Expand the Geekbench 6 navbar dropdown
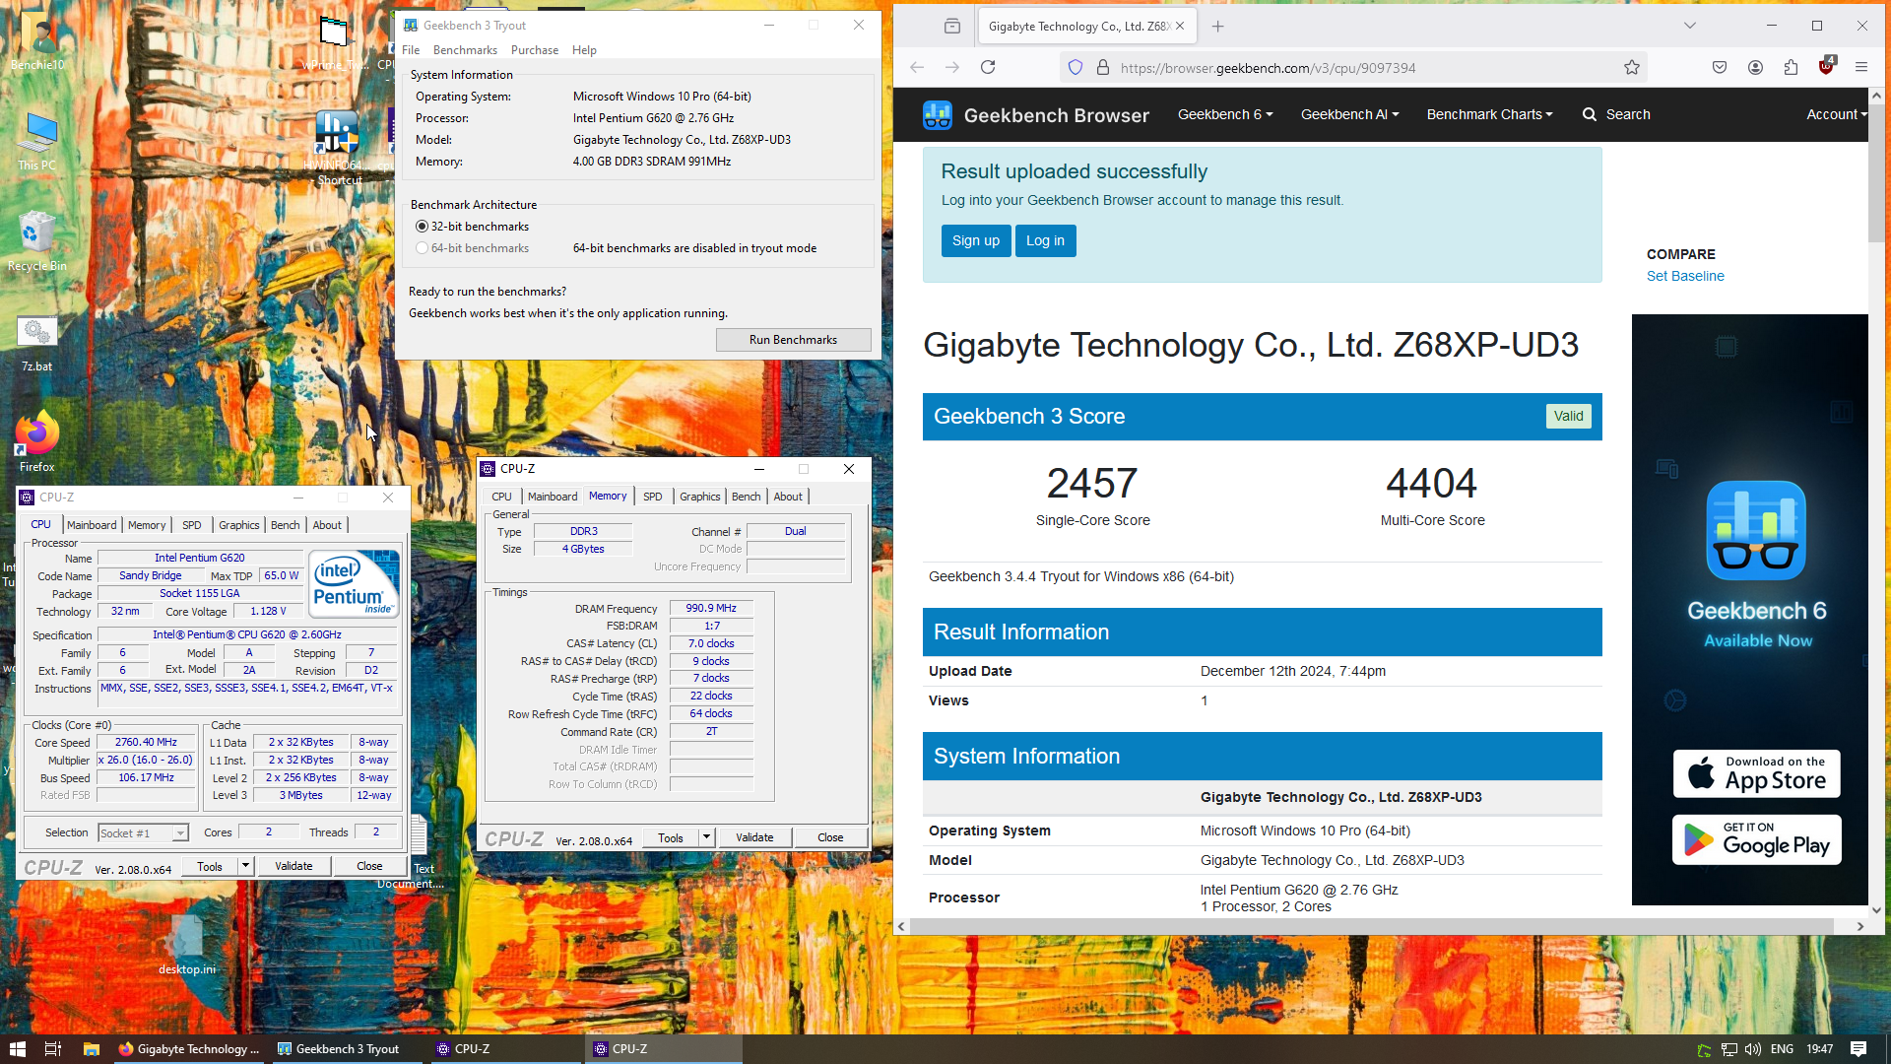Image resolution: width=1891 pixels, height=1064 pixels. (1225, 114)
